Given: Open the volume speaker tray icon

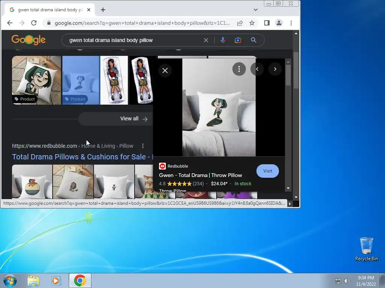Looking at the screenshot, I should 347,281.
